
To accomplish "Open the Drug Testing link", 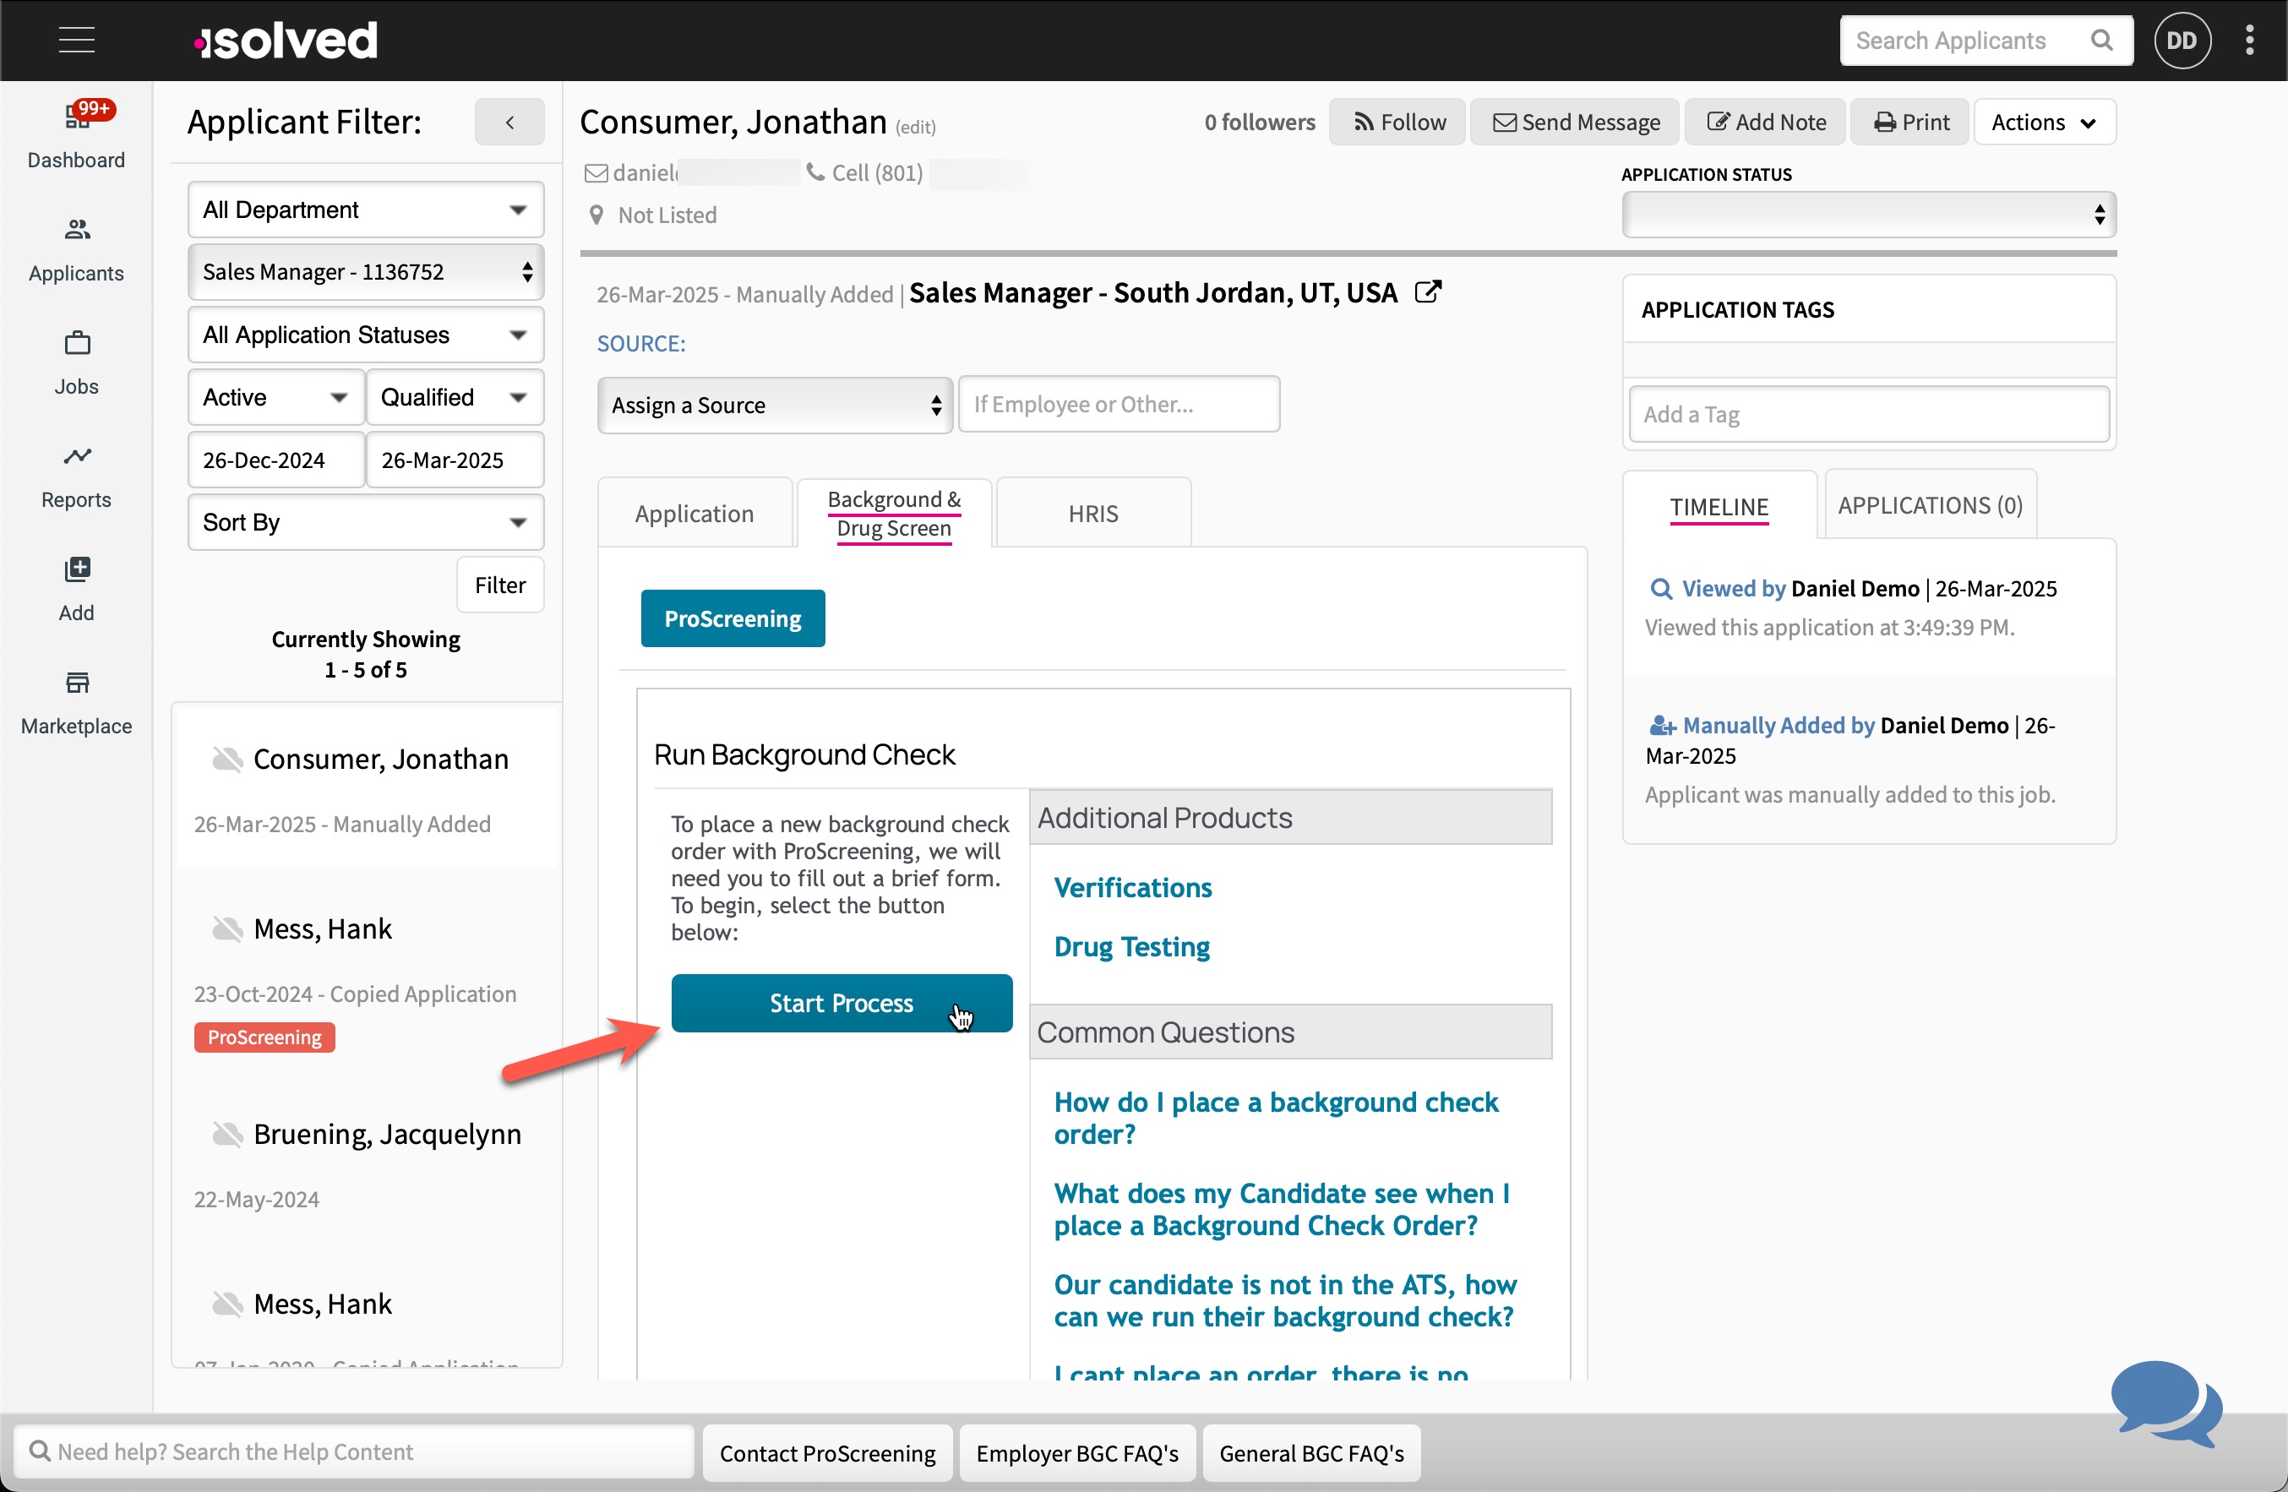I will (1131, 947).
